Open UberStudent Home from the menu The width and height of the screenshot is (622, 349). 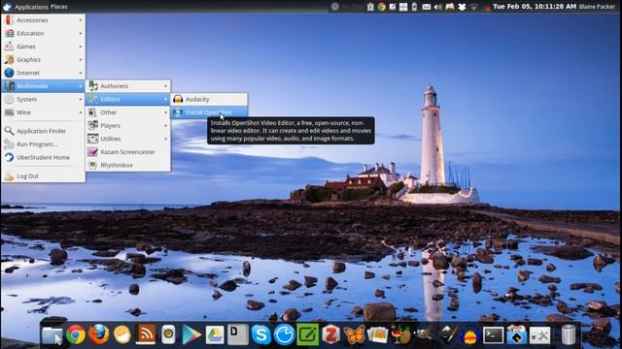click(x=43, y=157)
